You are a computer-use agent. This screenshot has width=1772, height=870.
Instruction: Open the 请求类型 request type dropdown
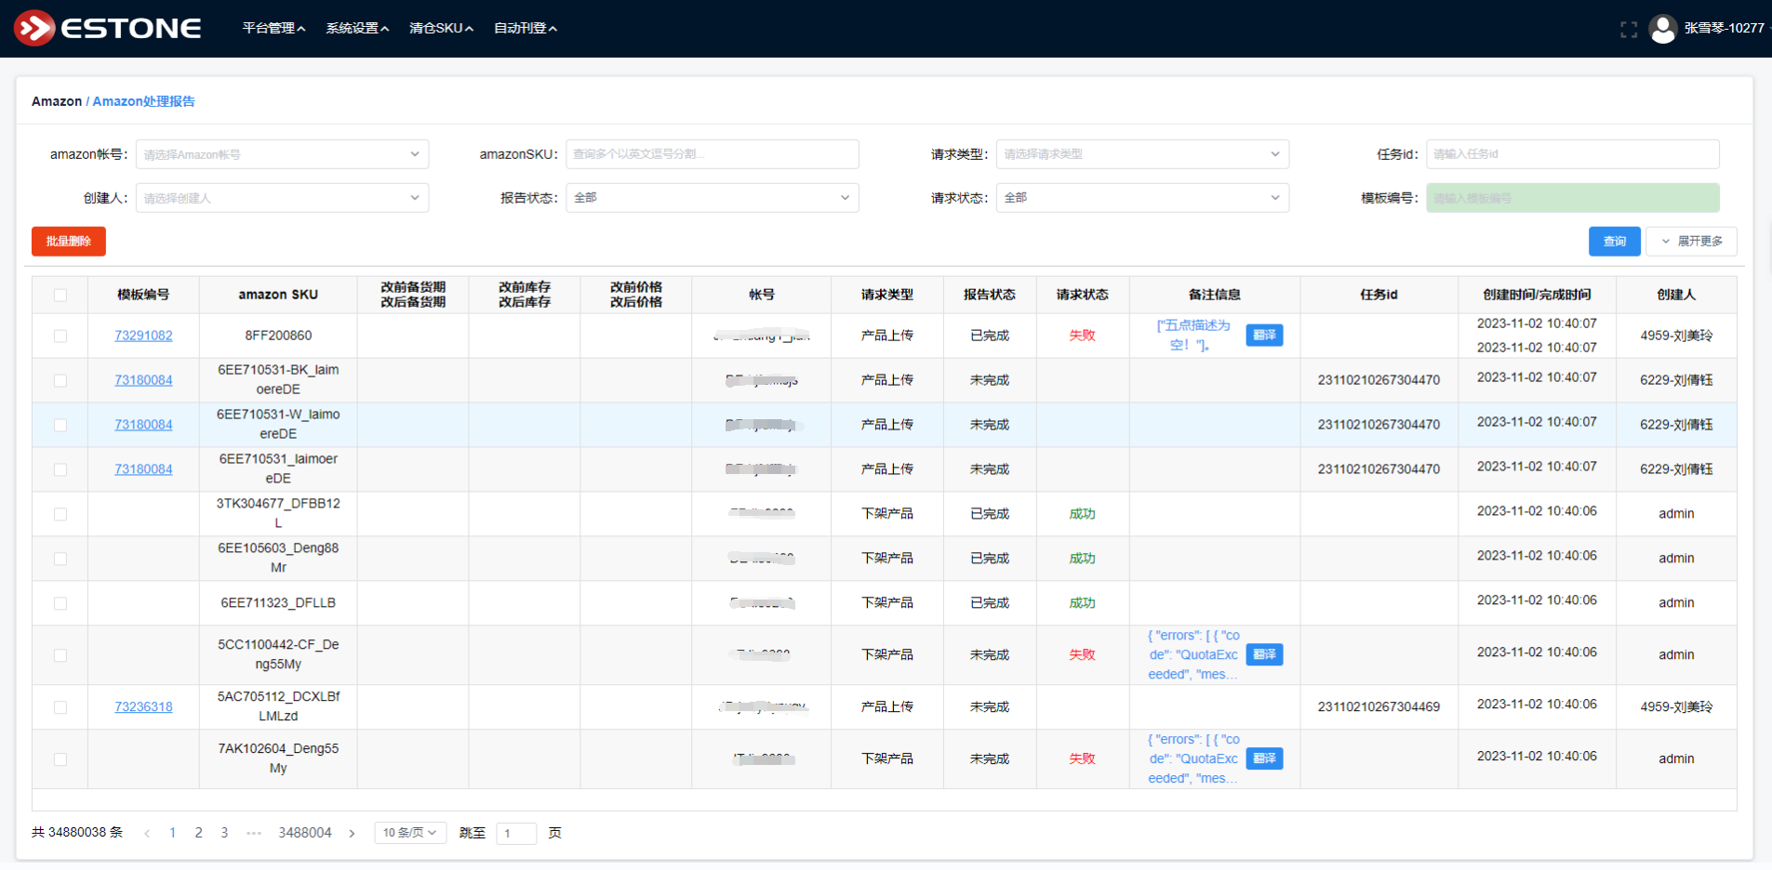1141,154
